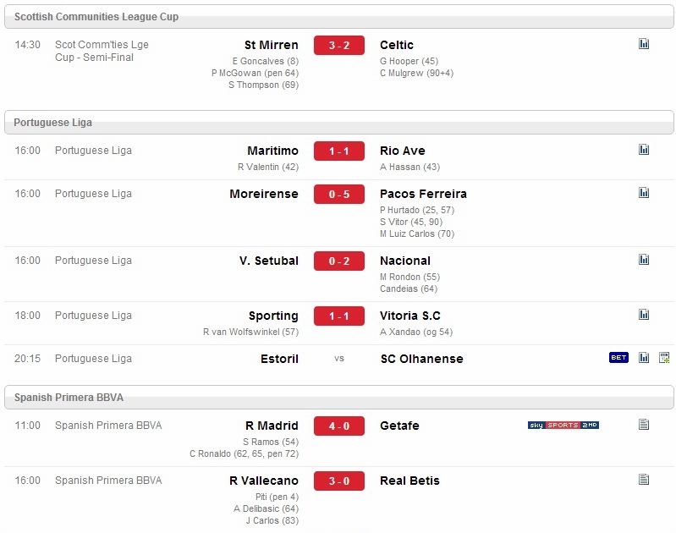Open the Pacos Ferreira team link
Viewport: 676px width, 533px height.
pos(423,194)
